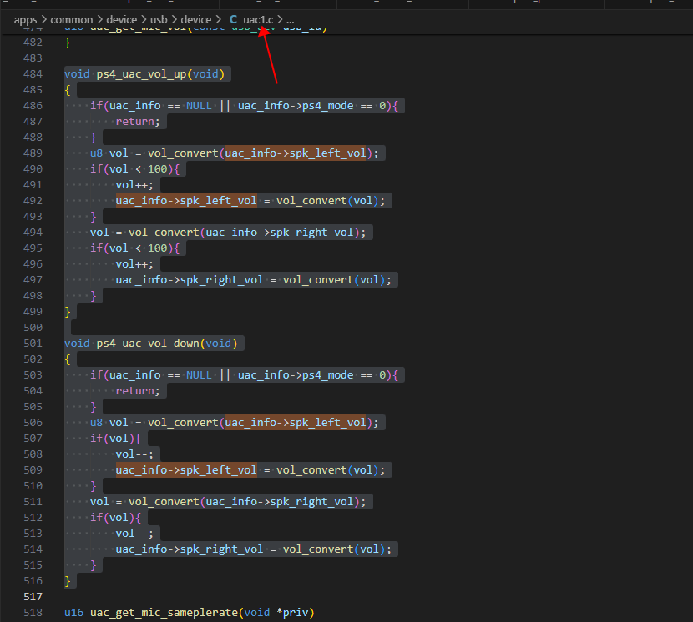The image size is (693, 622).
Task: Click the C file icon in breadcrumb
Action: pyautogui.click(x=233, y=20)
